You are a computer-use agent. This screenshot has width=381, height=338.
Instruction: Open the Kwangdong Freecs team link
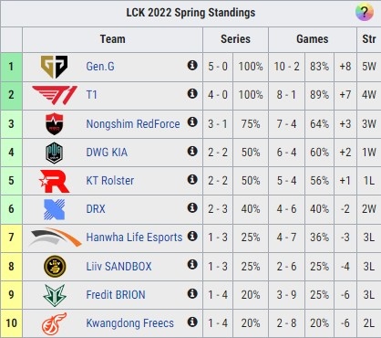click(130, 323)
